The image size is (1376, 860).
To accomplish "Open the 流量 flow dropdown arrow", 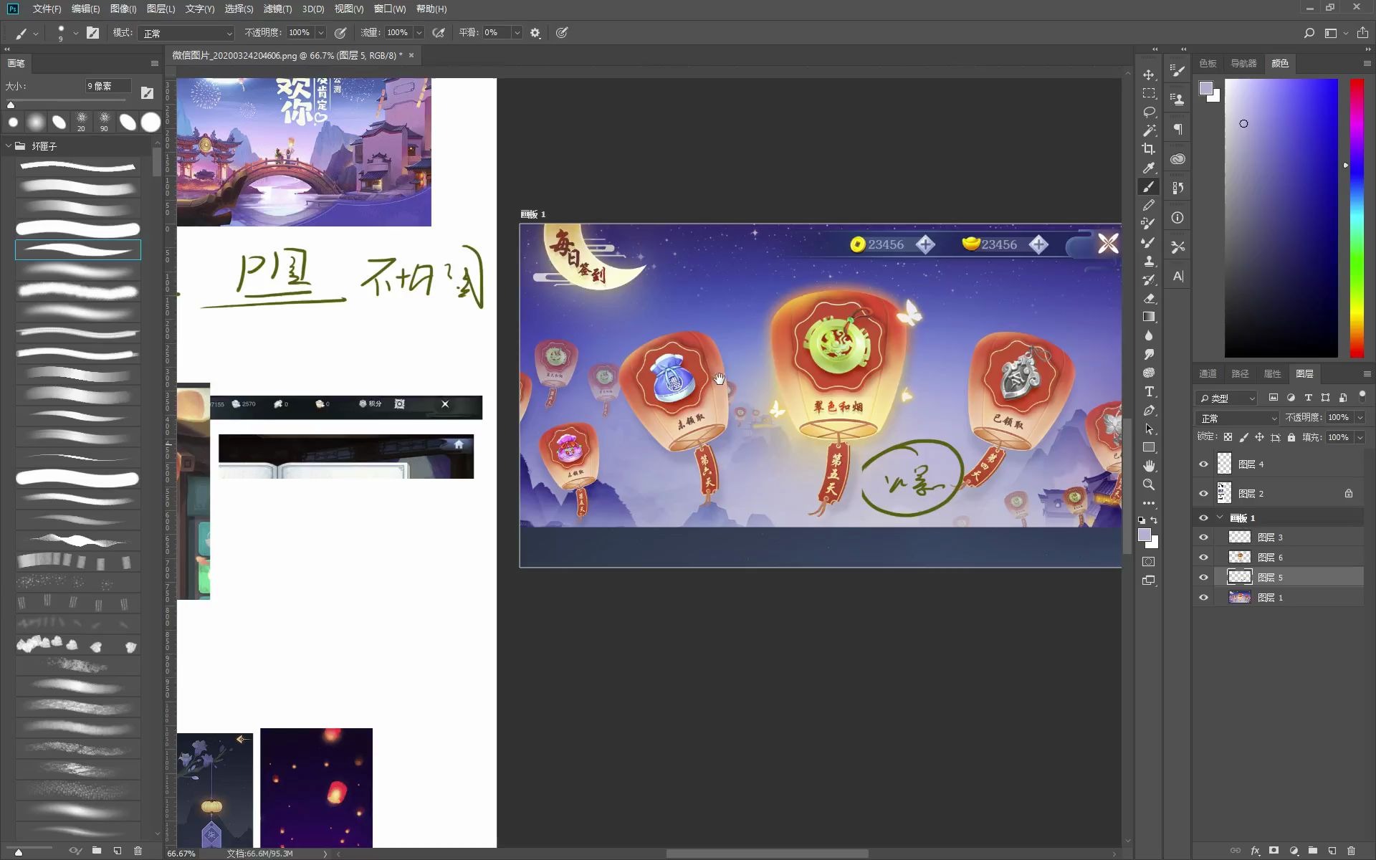I will pyautogui.click(x=419, y=33).
